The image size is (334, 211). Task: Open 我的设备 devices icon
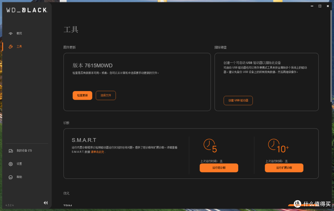click(x=11, y=151)
